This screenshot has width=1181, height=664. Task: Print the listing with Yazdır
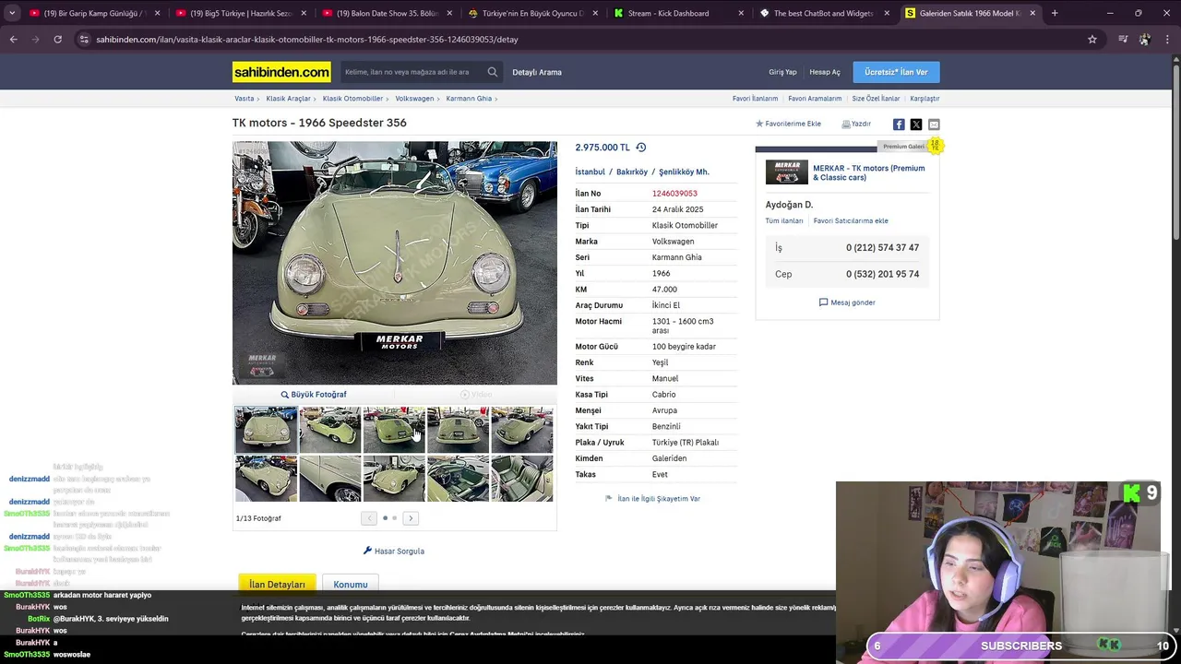[x=856, y=124]
